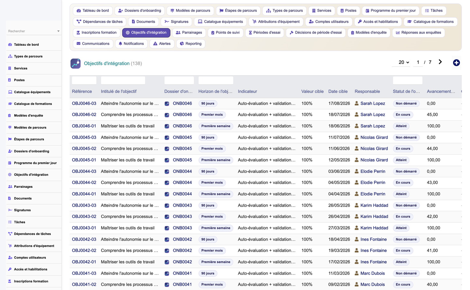
Task: Open the Notifications tab
Action: tap(131, 43)
